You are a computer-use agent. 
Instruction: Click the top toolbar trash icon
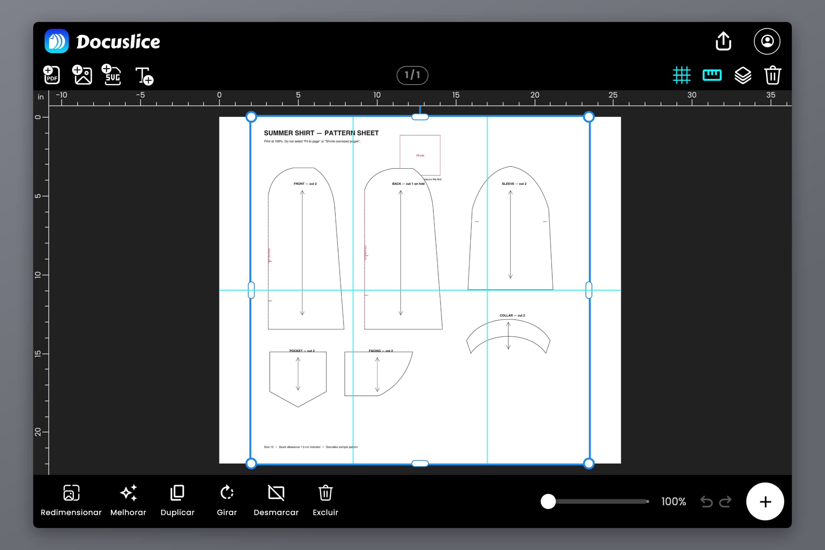click(x=773, y=75)
